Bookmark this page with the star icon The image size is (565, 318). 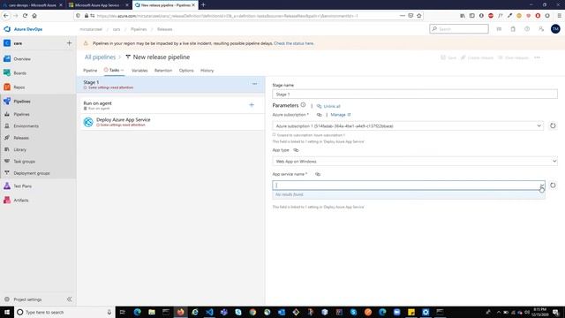419,16
